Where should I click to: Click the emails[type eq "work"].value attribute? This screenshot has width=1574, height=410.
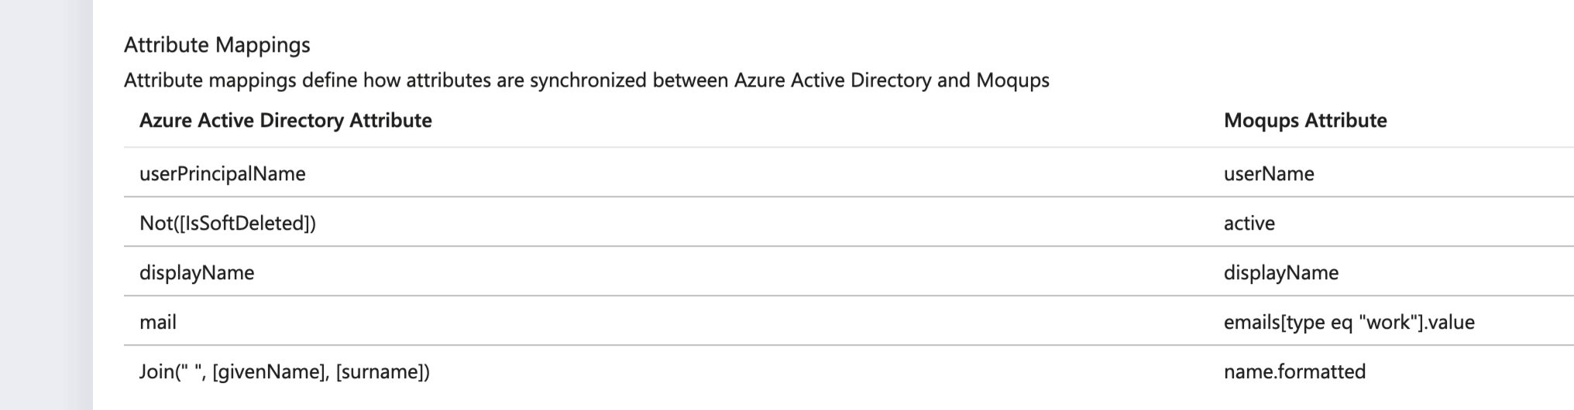[x=1349, y=323]
